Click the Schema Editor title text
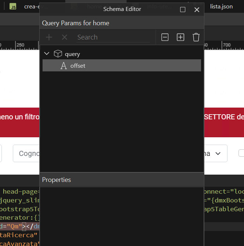 click(122, 9)
